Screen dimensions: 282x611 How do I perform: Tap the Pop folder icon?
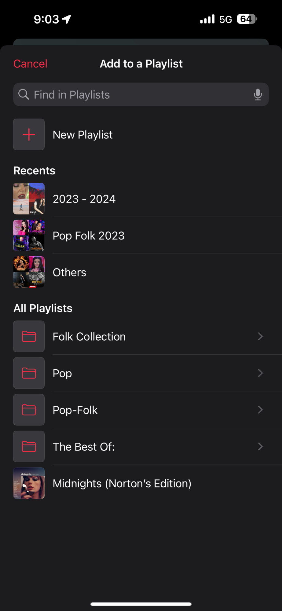tap(29, 373)
